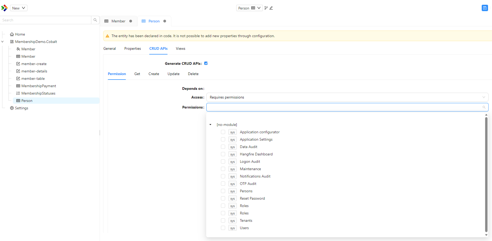The image size is (492, 241).
Task: Close the Member tab via its dot
Action: pyautogui.click(x=131, y=21)
